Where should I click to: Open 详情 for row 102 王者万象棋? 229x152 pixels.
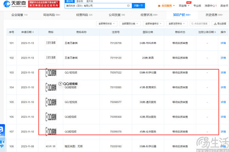(x=223, y=58)
